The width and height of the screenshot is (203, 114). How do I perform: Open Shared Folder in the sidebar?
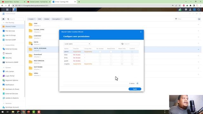click(x=13, y=27)
